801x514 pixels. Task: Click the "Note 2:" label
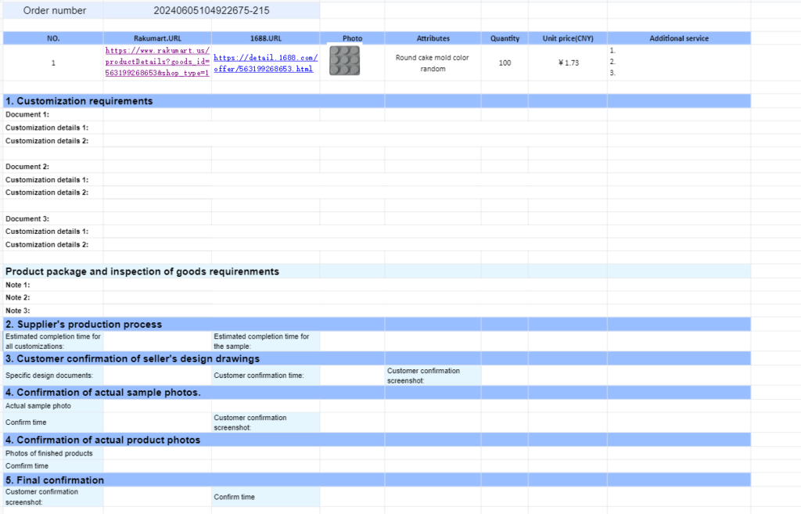coord(18,297)
